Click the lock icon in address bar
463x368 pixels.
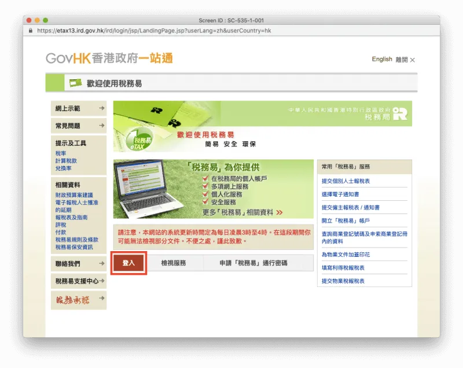[31, 31]
